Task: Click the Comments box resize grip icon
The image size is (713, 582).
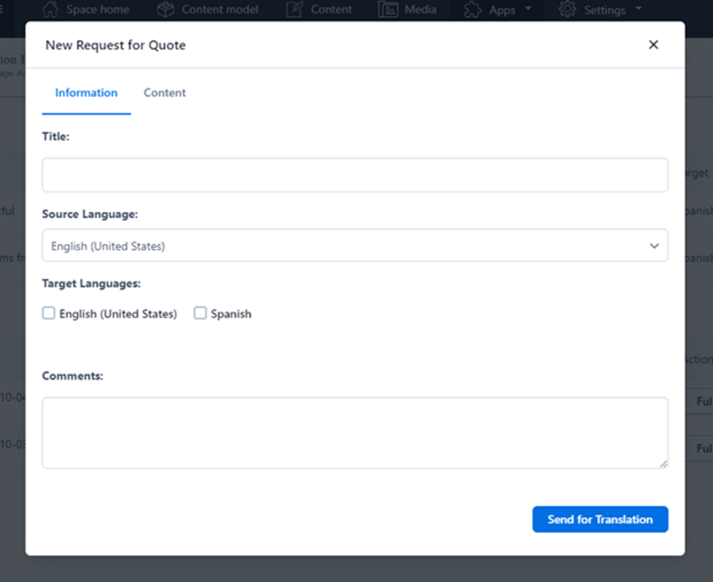Action: click(663, 464)
